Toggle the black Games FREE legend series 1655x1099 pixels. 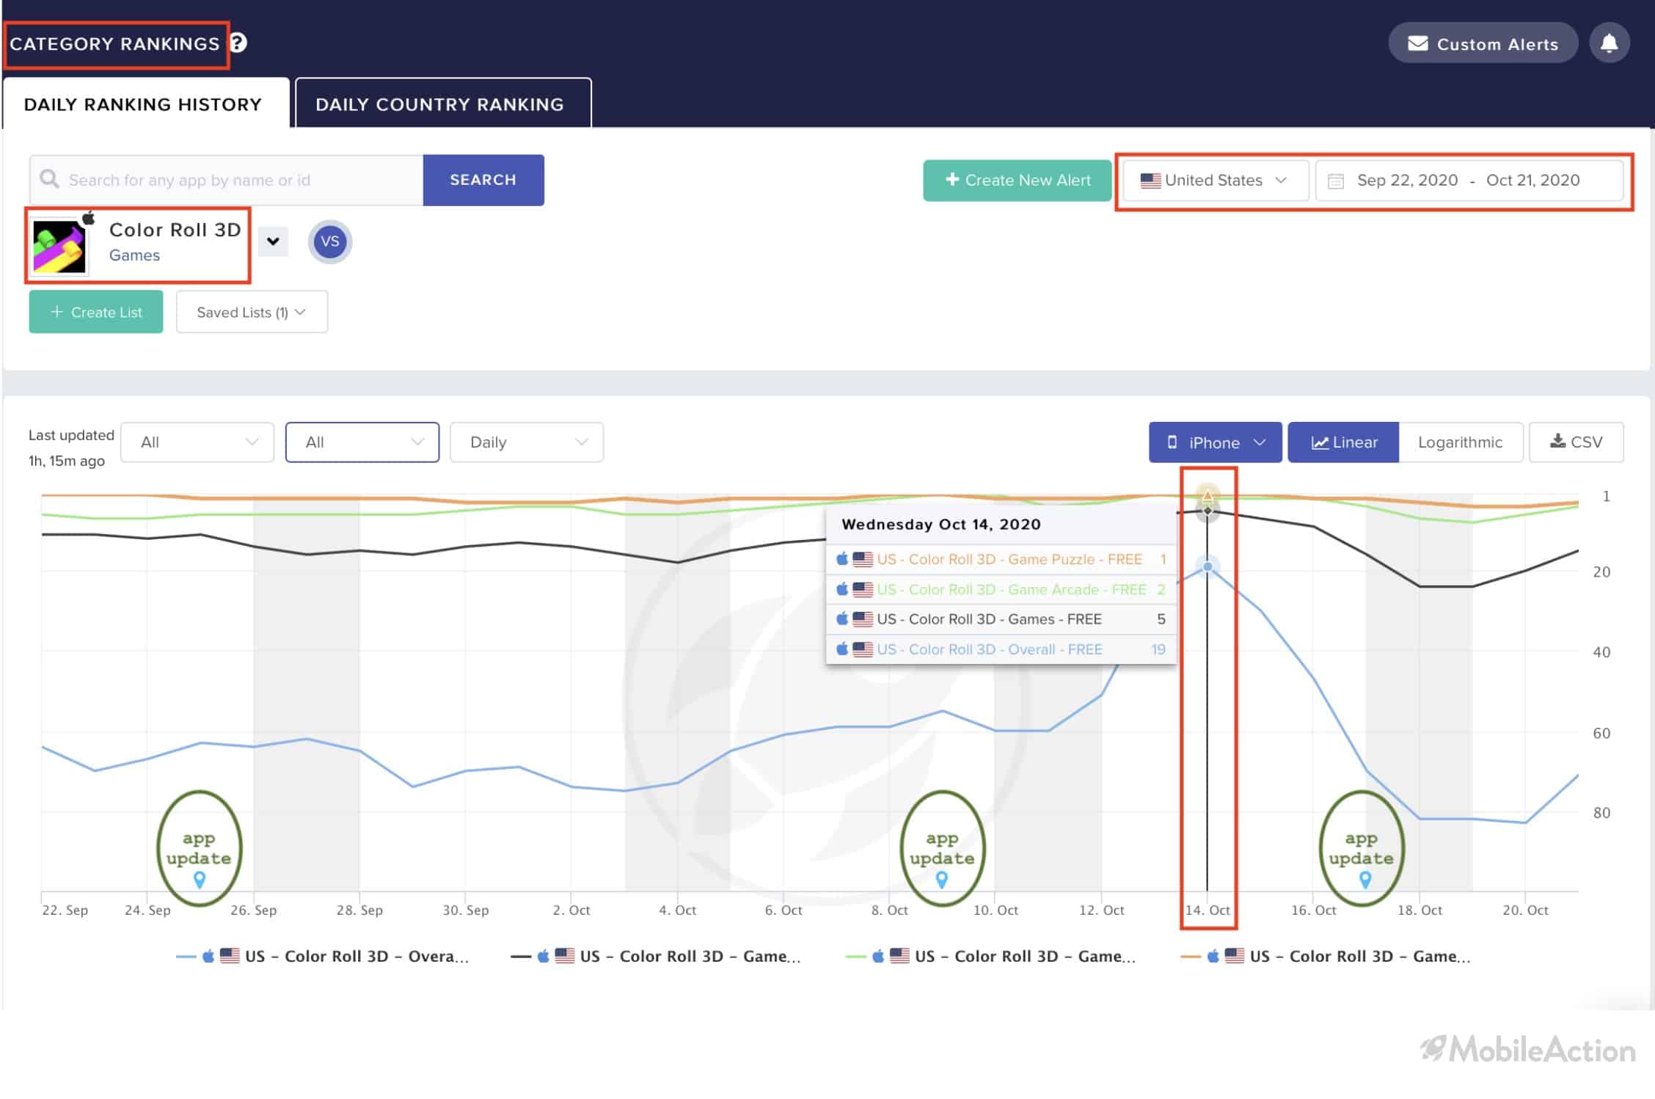pos(657,956)
